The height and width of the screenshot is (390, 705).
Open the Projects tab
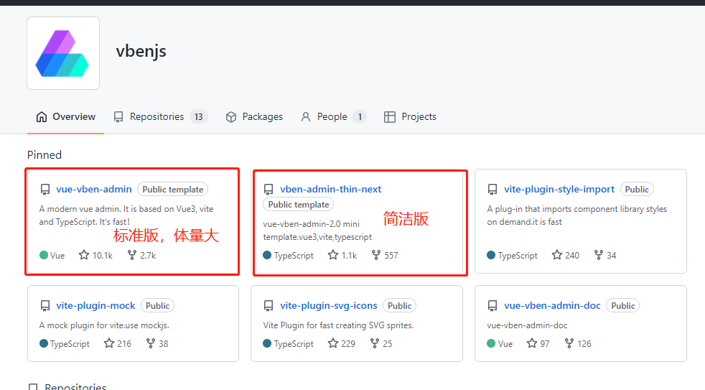(x=410, y=117)
